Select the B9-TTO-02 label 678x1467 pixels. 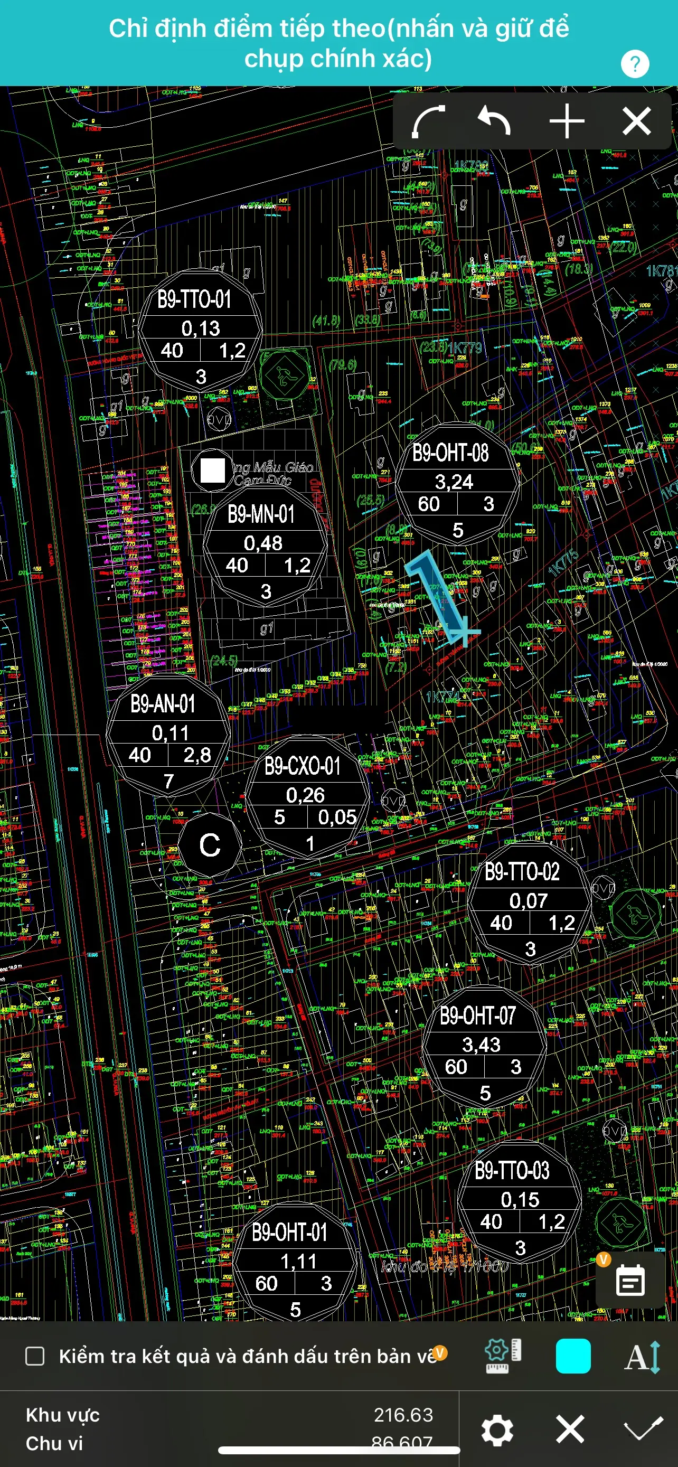click(x=522, y=872)
